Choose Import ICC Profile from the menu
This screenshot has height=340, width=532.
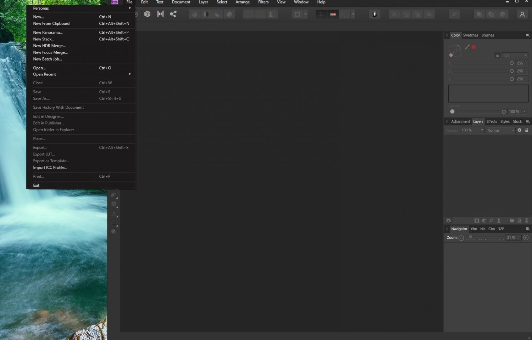point(50,167)
